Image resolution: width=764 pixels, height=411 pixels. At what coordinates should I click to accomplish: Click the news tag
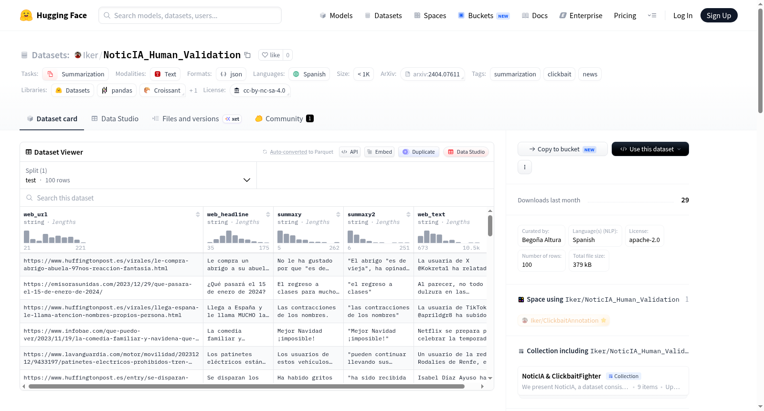pyautogui.click(x=590, y=74)
